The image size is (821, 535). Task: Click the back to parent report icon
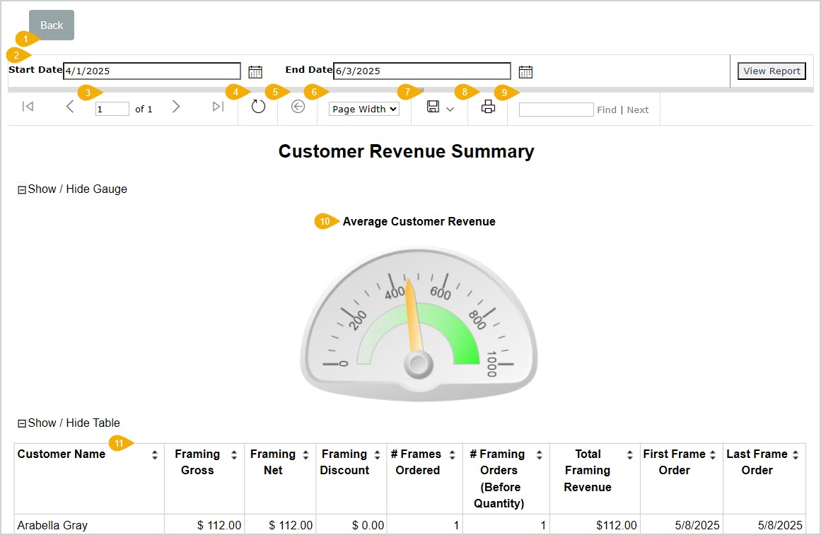(x=297, y=107)
